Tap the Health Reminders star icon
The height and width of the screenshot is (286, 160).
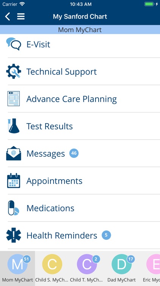tap(14, 235)
